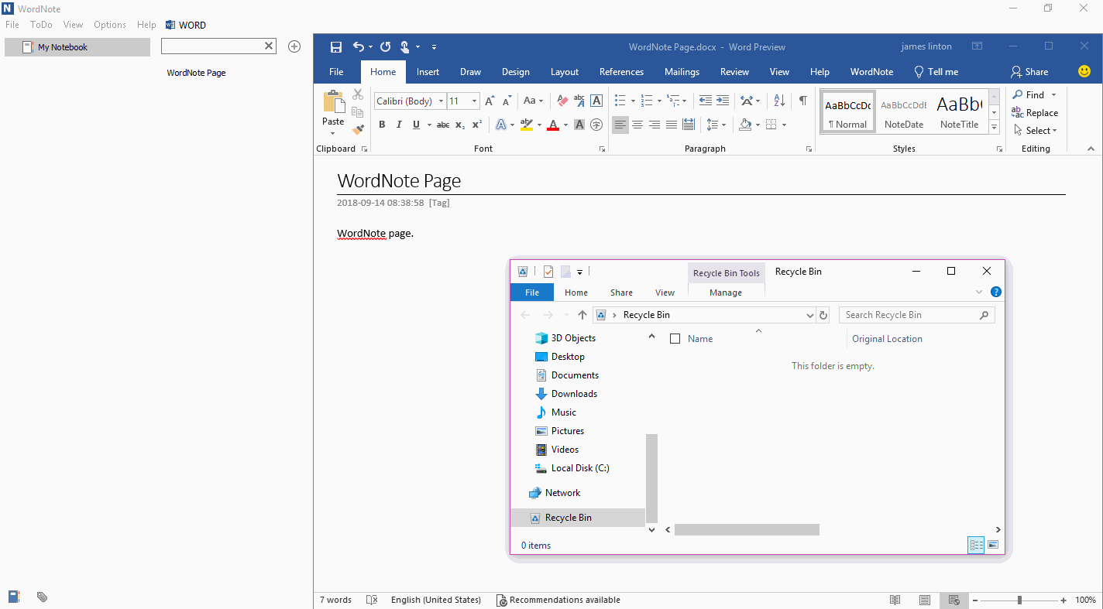Click Tell me search
This screenshot has width=1103, height=609.
(x=936, y=72)
